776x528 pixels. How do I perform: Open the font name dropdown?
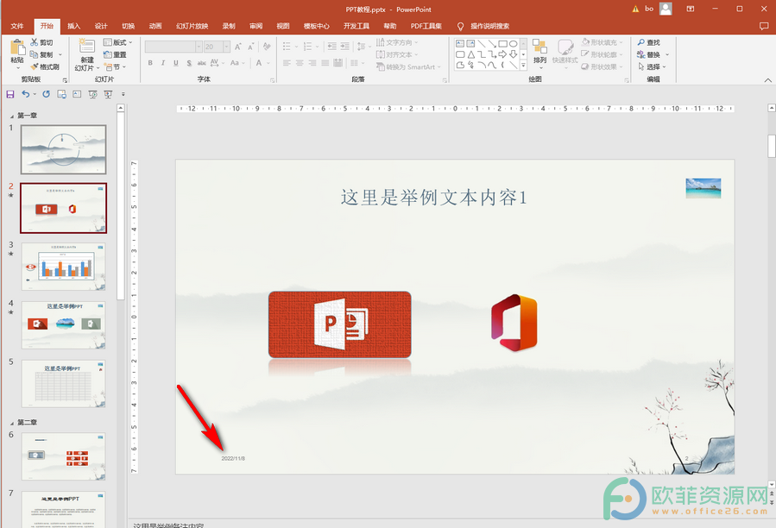199,47
